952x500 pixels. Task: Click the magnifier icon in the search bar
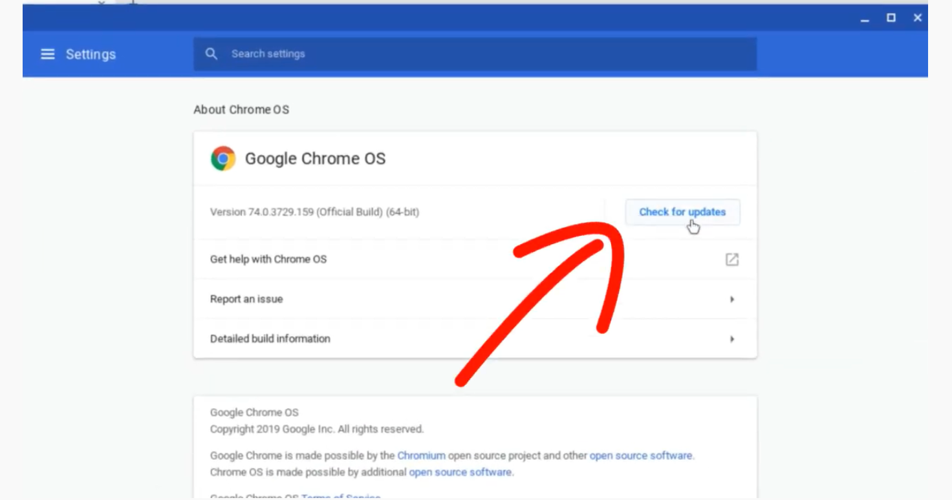pyautogui.click(x=211, y=54)
